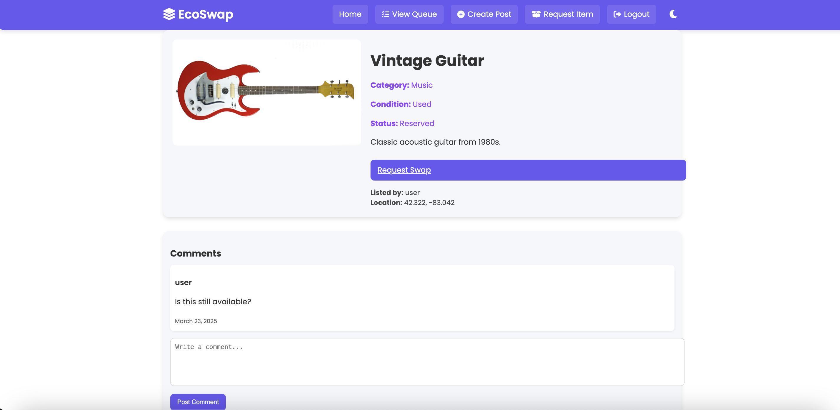Click the Request Swap link
The height and width of the screenshot is (410, 840).
(x=404, y=170)
